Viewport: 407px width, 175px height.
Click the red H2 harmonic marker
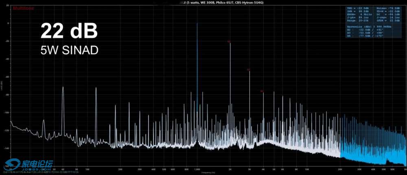pos(229,41)
